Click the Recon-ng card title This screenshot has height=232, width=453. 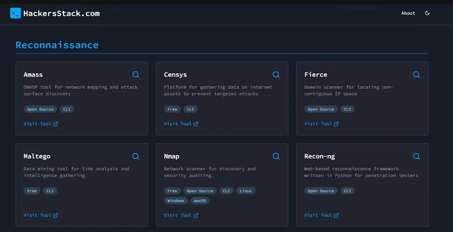[x=320, y=156]
